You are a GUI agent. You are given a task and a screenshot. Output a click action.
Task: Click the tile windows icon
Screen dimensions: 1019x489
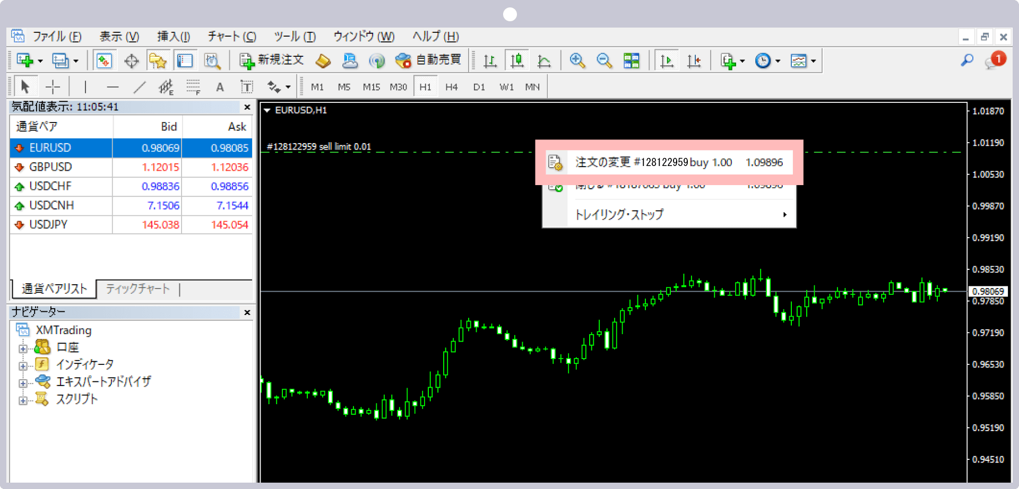pos(631,61)
